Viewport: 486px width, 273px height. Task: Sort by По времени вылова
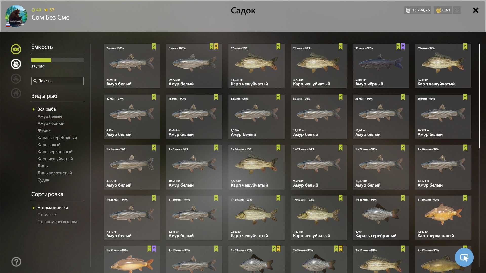point(57,222)
